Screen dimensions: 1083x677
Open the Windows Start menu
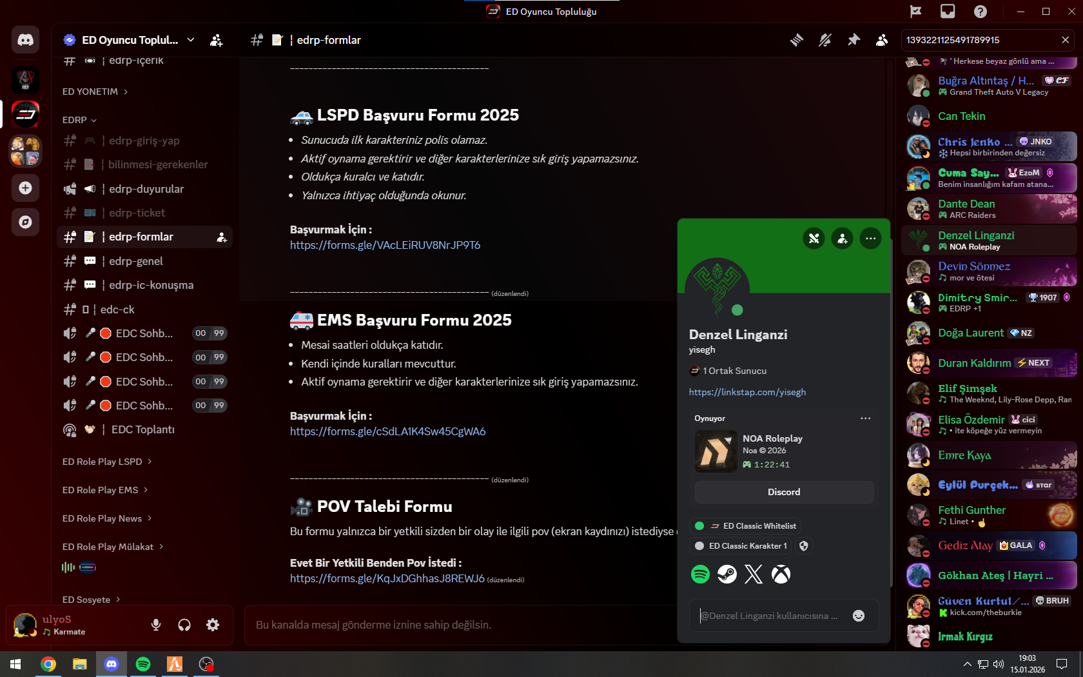(x=15, y=664)
